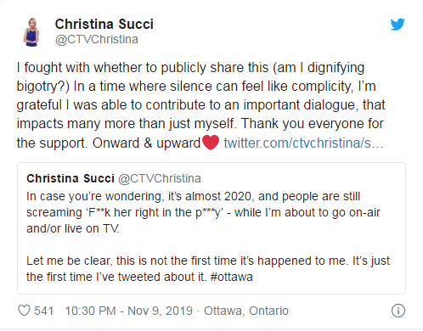
Task: Like the tweet with the heart icon
Action: pos(24,311)
